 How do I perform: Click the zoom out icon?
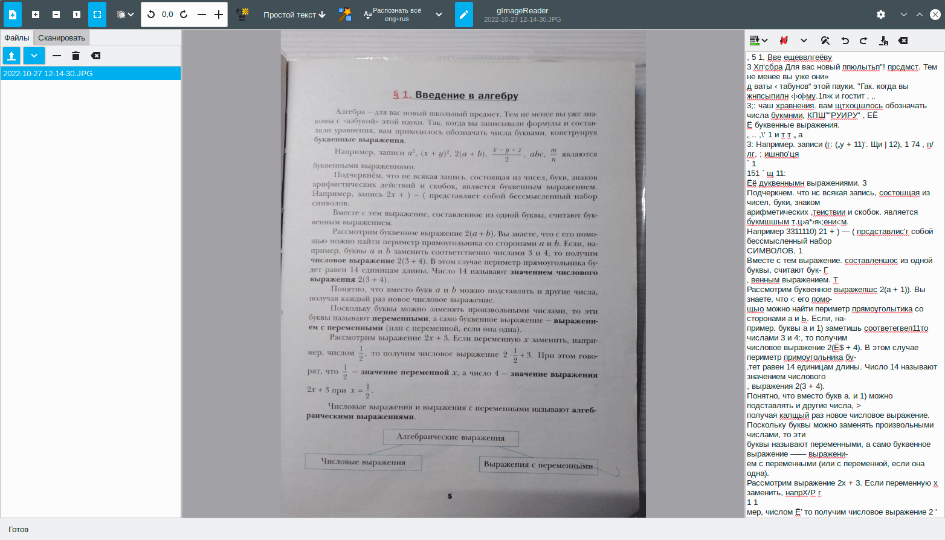pos(56,15)
